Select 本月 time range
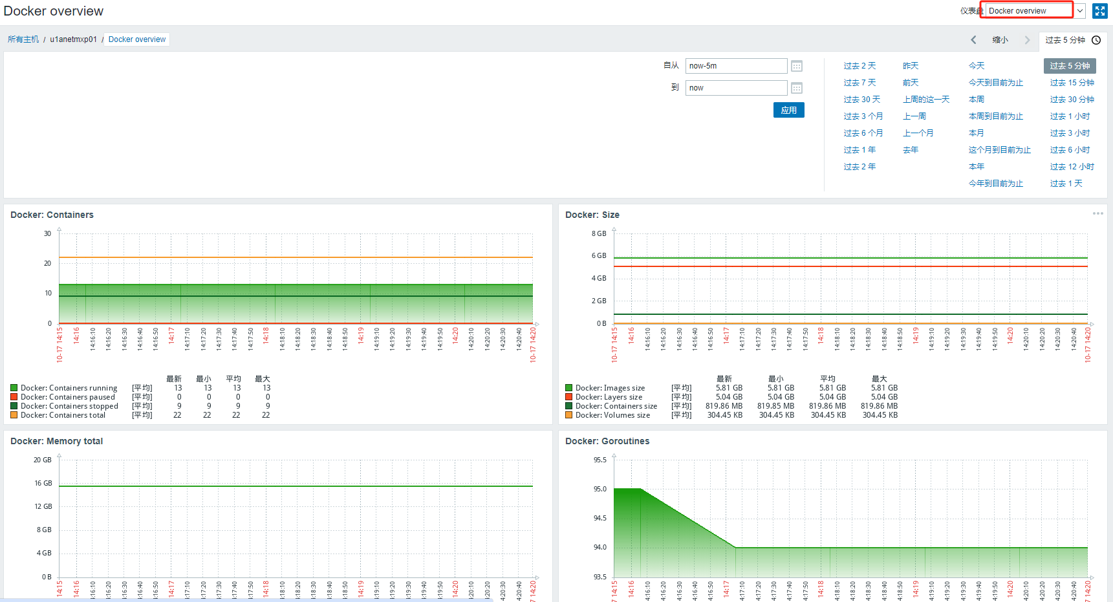The height and width of the screenshot is (602, 1113). point(977,133)
